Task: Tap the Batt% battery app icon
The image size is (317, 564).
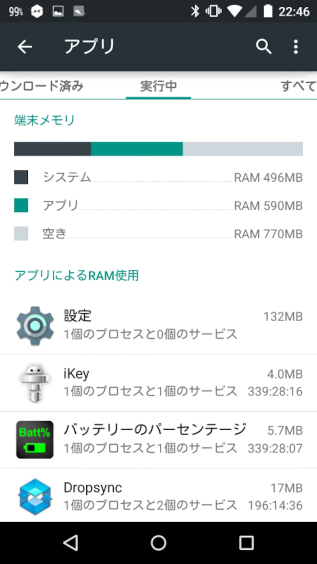Action: [x=35, y=439]
